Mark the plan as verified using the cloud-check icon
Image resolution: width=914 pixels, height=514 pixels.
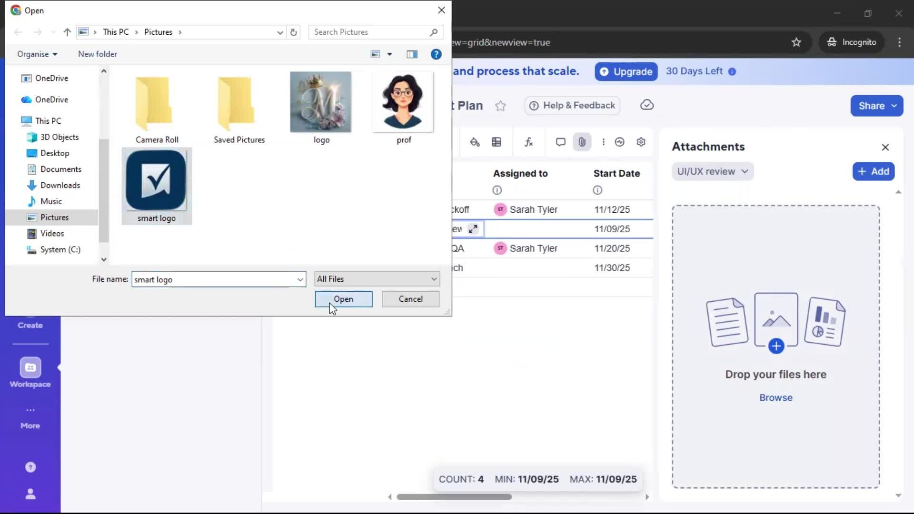coord(647,105)
